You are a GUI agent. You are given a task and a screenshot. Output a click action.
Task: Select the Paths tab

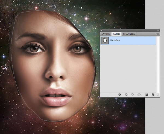coord(116,34)
